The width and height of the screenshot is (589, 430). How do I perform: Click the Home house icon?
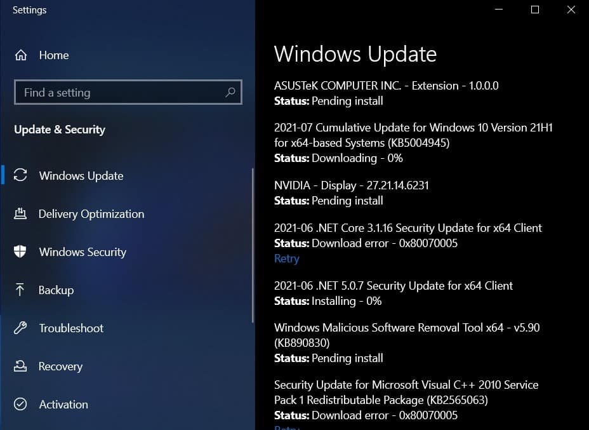[21, 55]
